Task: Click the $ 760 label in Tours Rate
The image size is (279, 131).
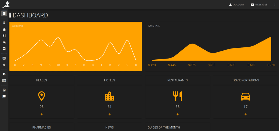Action: tap(271, 65)
